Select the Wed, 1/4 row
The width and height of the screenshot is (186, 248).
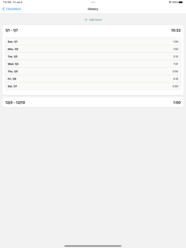[x=93, y=64]
